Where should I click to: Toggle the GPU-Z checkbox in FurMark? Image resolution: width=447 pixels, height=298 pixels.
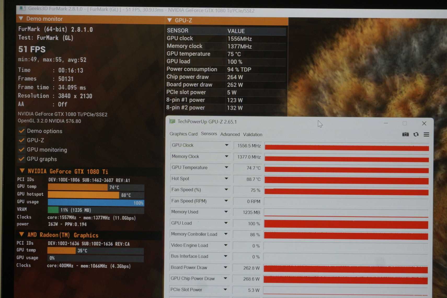(x=22, y=140)
